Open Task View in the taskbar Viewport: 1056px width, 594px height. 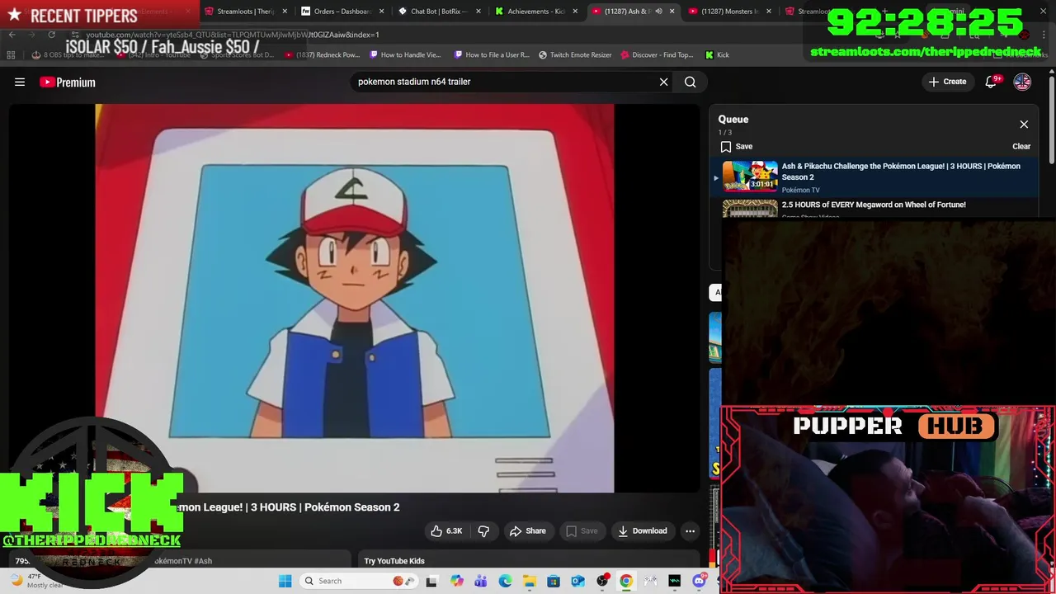pyautogui.click(x=431, y=581)
